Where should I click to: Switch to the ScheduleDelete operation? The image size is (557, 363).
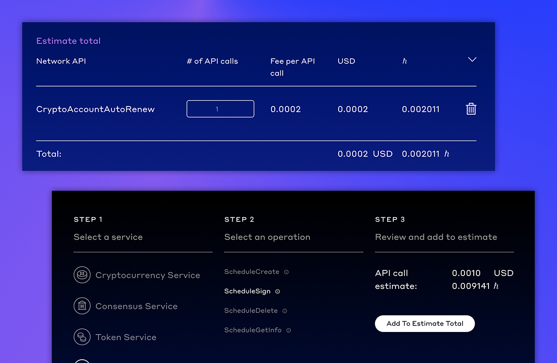click(252, 310)
